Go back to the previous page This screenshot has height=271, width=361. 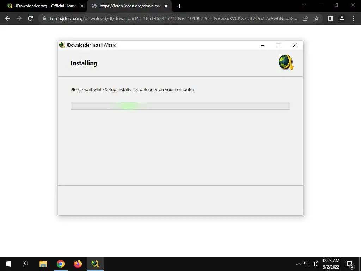click(8, 18)
